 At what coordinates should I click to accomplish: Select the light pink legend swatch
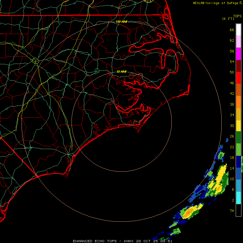click(238, 41)
